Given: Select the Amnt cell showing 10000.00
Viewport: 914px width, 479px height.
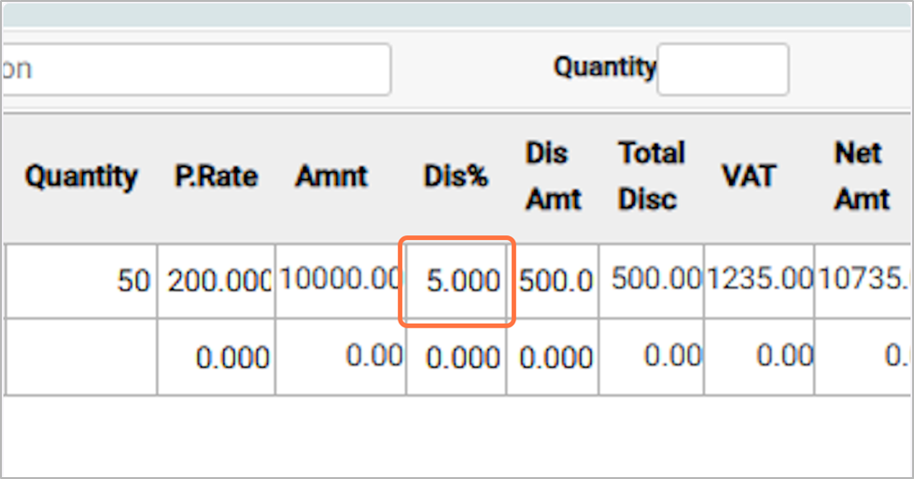Looking at the screenshot, I should [x=340, y=279].
